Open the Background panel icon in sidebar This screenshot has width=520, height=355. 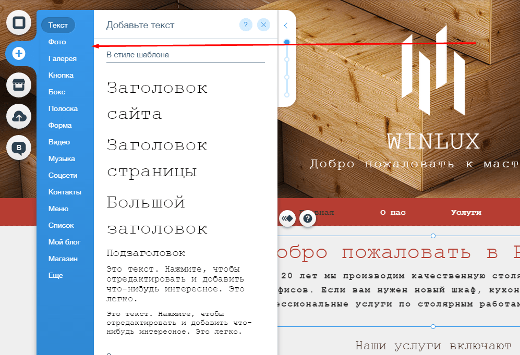pyautogui.click(x=19, y=22)
